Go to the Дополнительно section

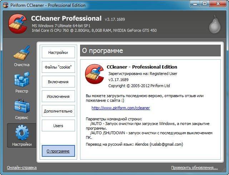(58, 111)
